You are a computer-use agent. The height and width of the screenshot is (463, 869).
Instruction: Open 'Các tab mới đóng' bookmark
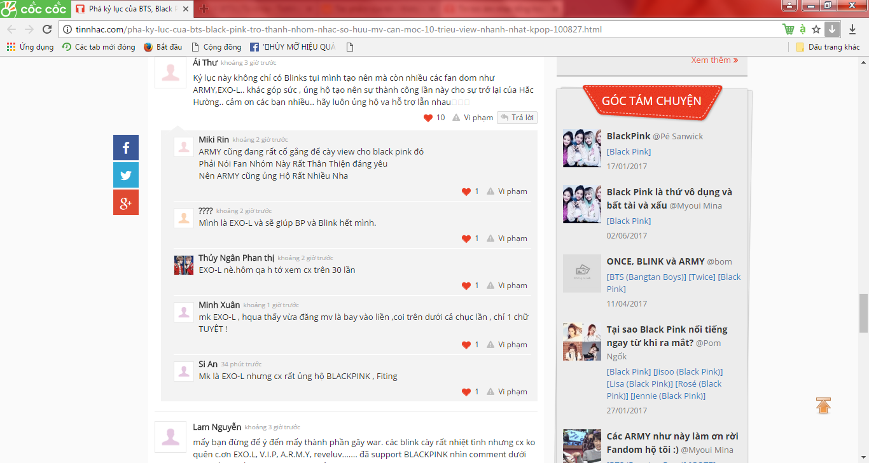coord(99,47)
